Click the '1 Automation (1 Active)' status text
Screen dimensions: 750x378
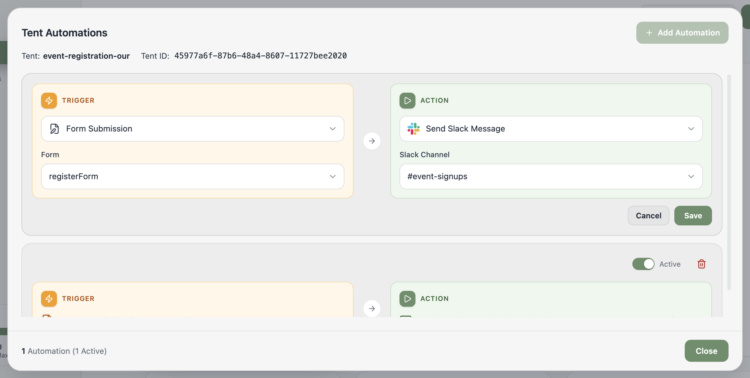64,351
